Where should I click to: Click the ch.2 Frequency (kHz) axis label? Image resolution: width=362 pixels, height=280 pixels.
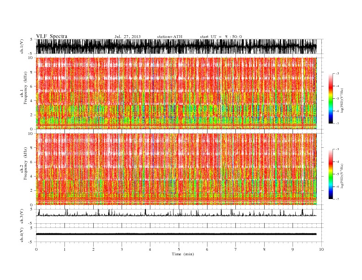tap(24, 164)
